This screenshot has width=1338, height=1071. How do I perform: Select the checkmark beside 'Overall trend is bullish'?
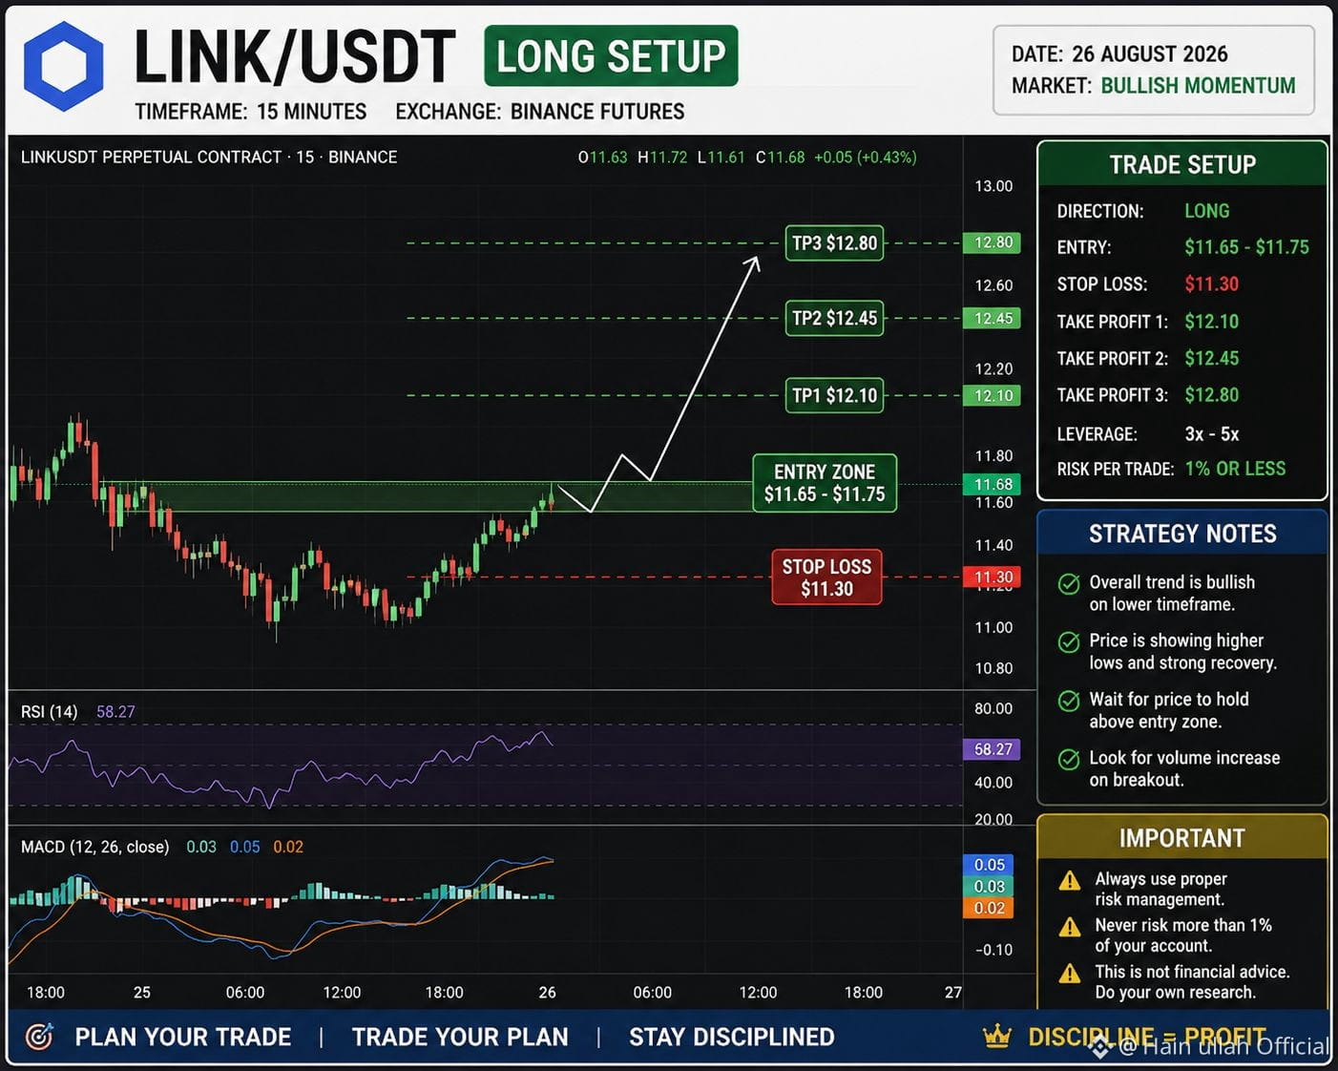click(x=1069, y=583)
